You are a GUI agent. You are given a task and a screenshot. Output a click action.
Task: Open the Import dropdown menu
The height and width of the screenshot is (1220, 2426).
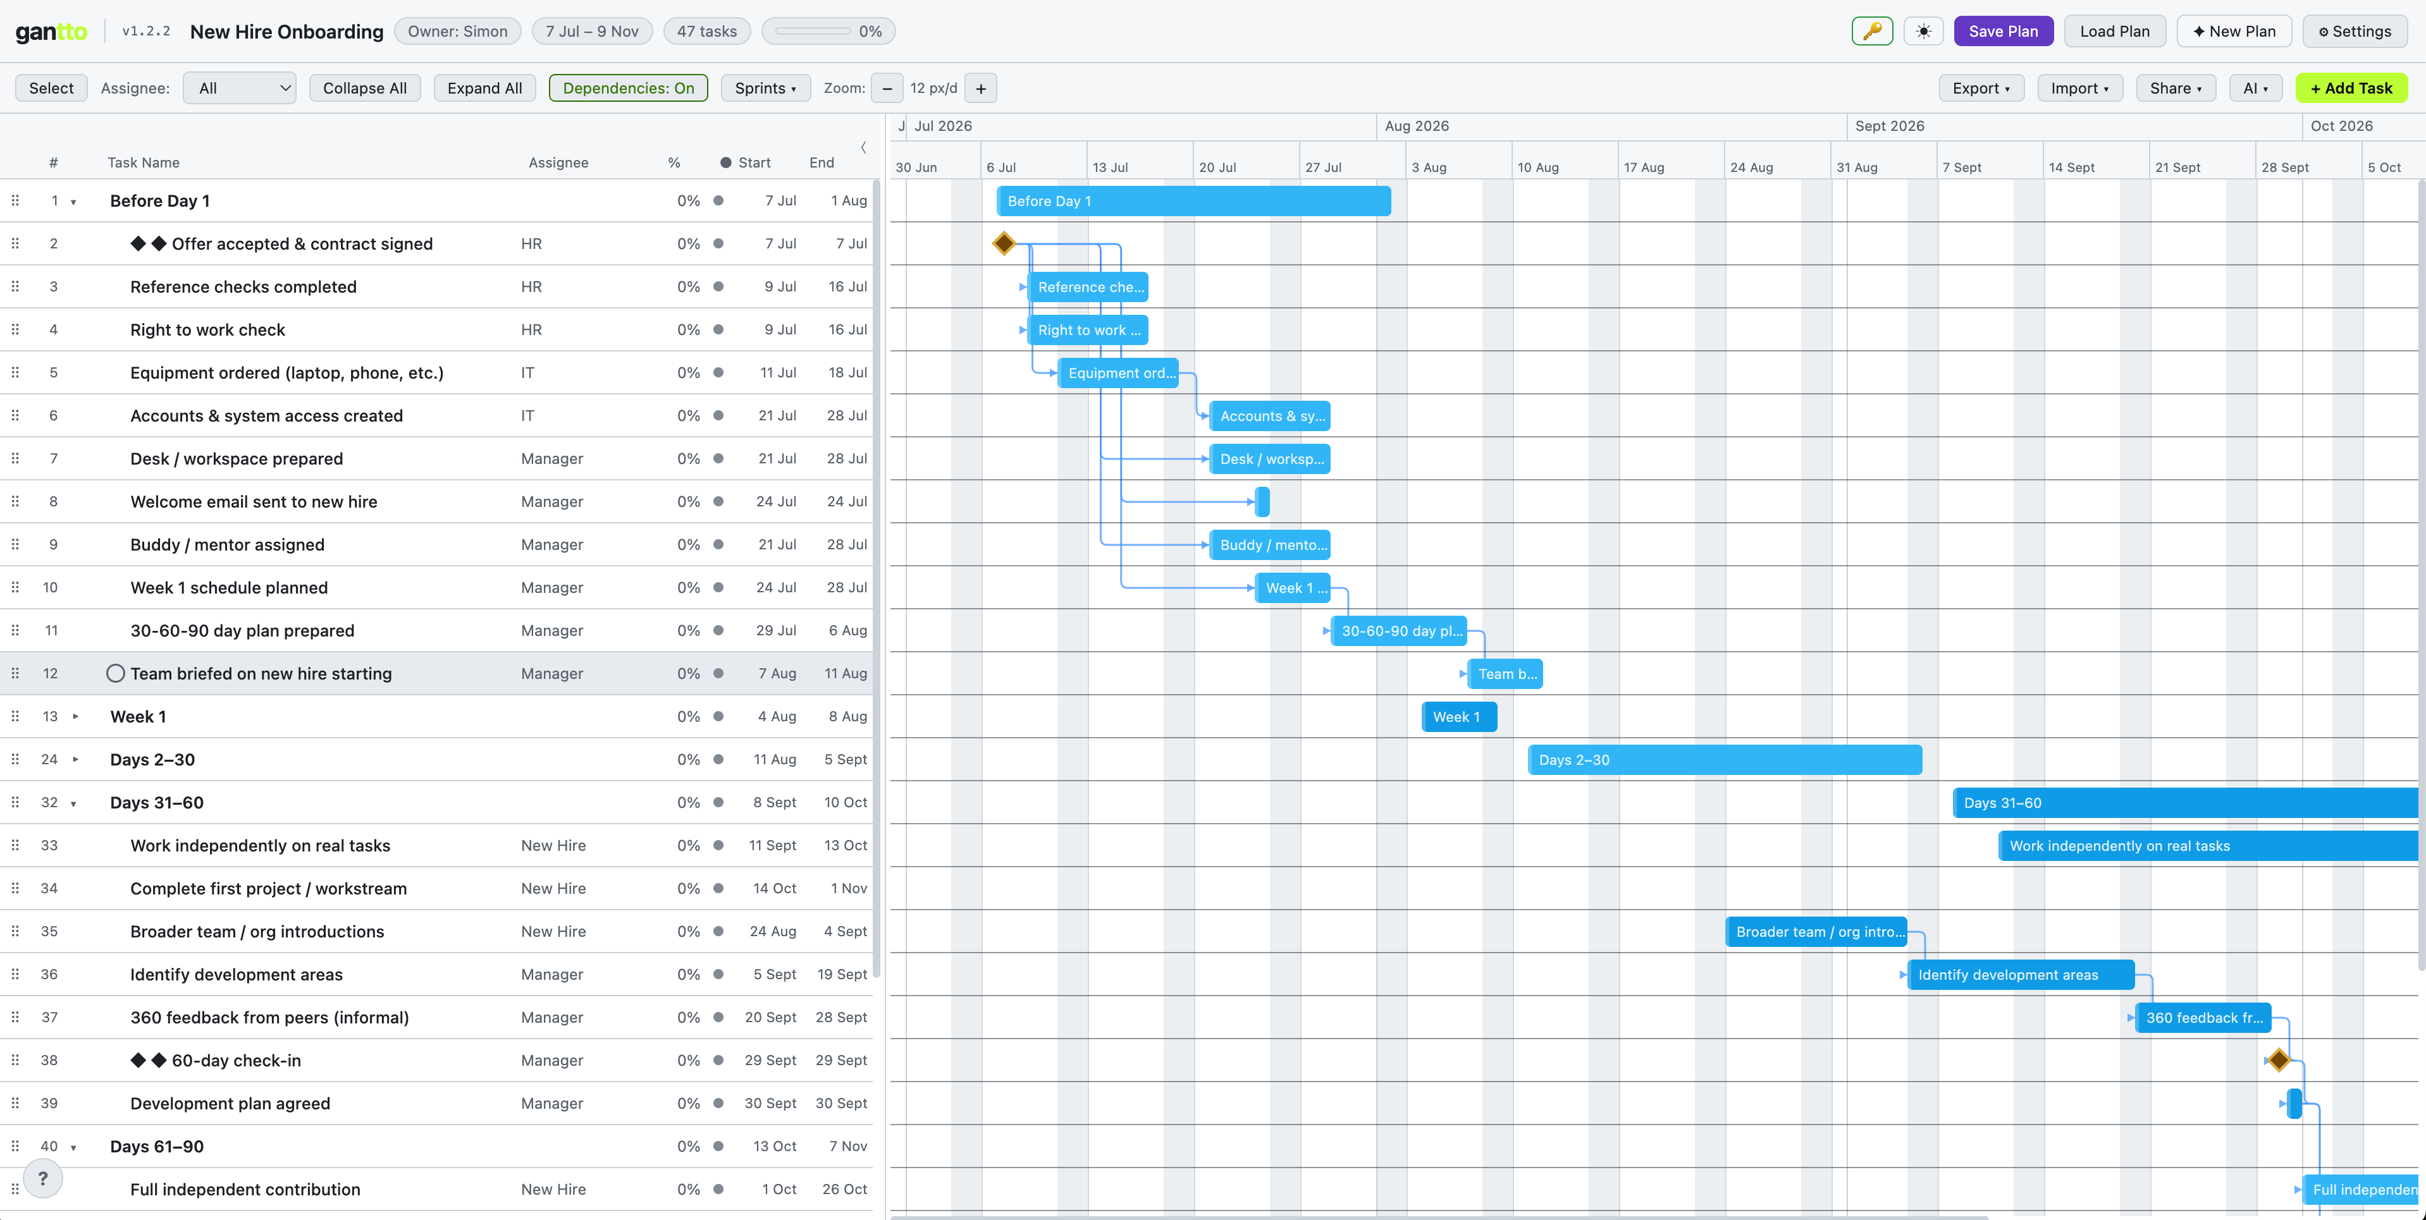click(2079, 88)
